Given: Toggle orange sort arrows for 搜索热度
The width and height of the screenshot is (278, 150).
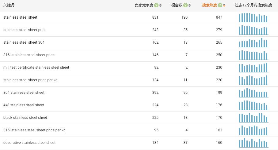Looking at the screenshot, I should point(224,5).
